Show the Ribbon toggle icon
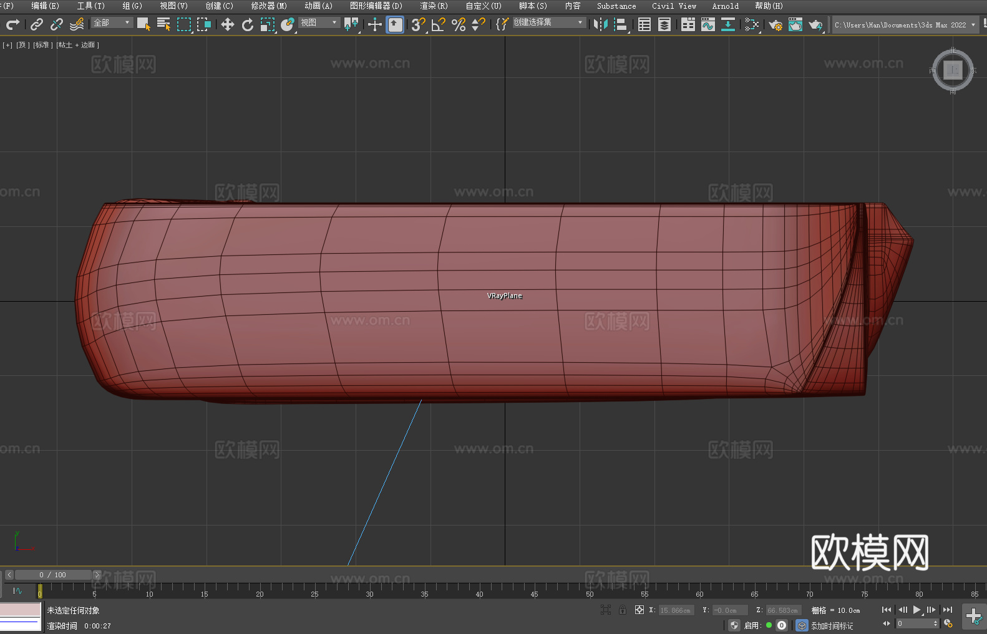 (688, 24)
